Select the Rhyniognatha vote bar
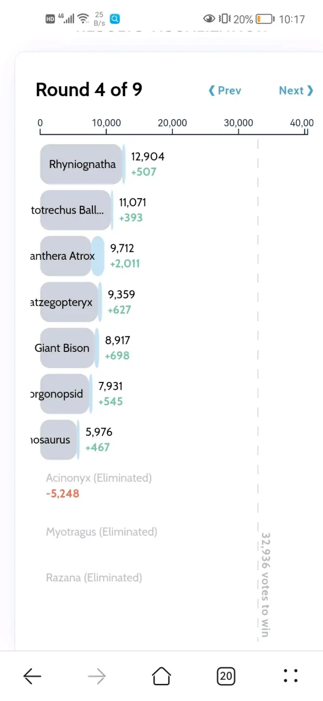Viewport: 323px width, 701px height. coord(81,164)
